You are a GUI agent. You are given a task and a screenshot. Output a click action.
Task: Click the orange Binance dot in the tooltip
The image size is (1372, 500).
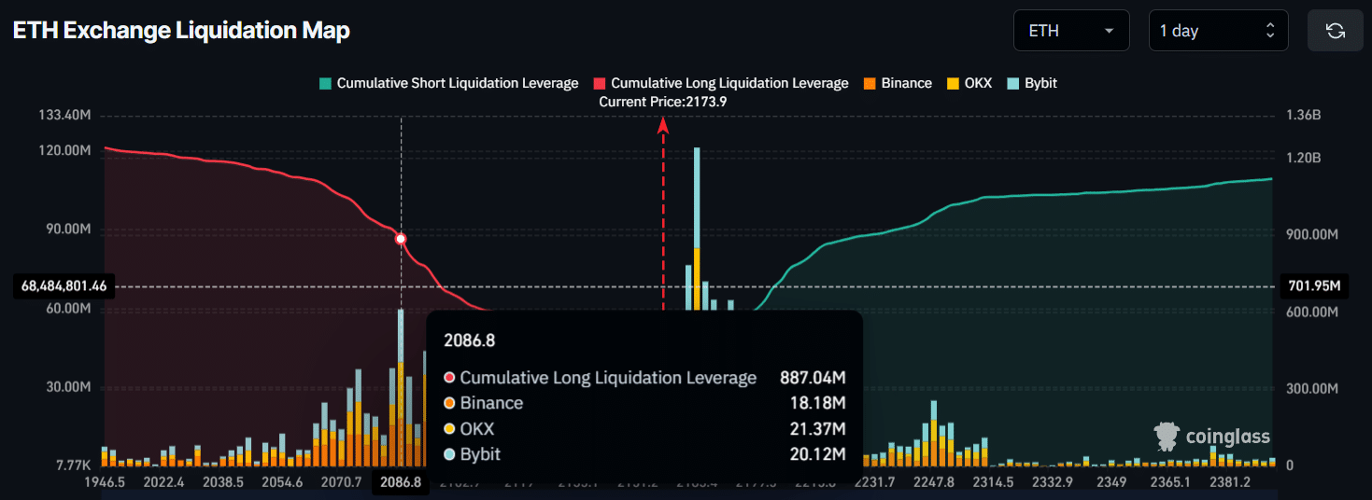449,403
